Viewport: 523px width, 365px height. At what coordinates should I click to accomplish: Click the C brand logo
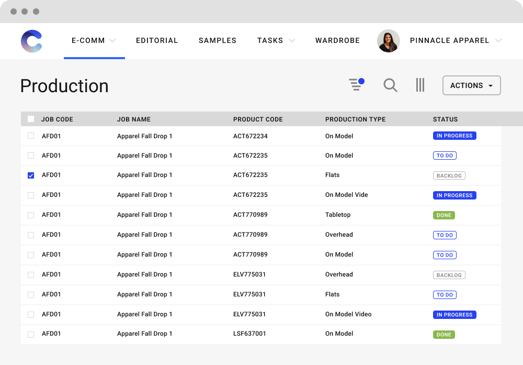[x=31, y=41]
